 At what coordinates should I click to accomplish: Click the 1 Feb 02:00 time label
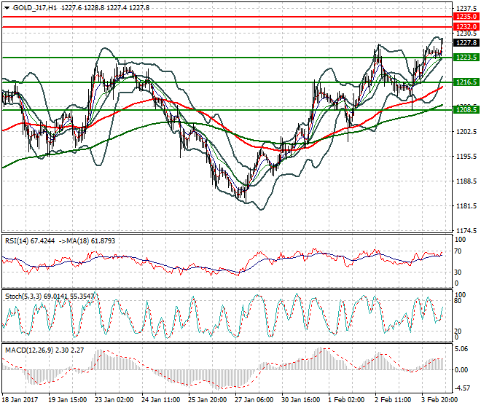click(x=346, y=400)
